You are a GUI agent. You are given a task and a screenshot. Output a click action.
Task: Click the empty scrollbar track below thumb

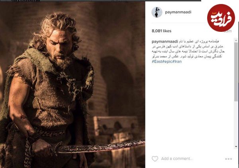(236, 123)
